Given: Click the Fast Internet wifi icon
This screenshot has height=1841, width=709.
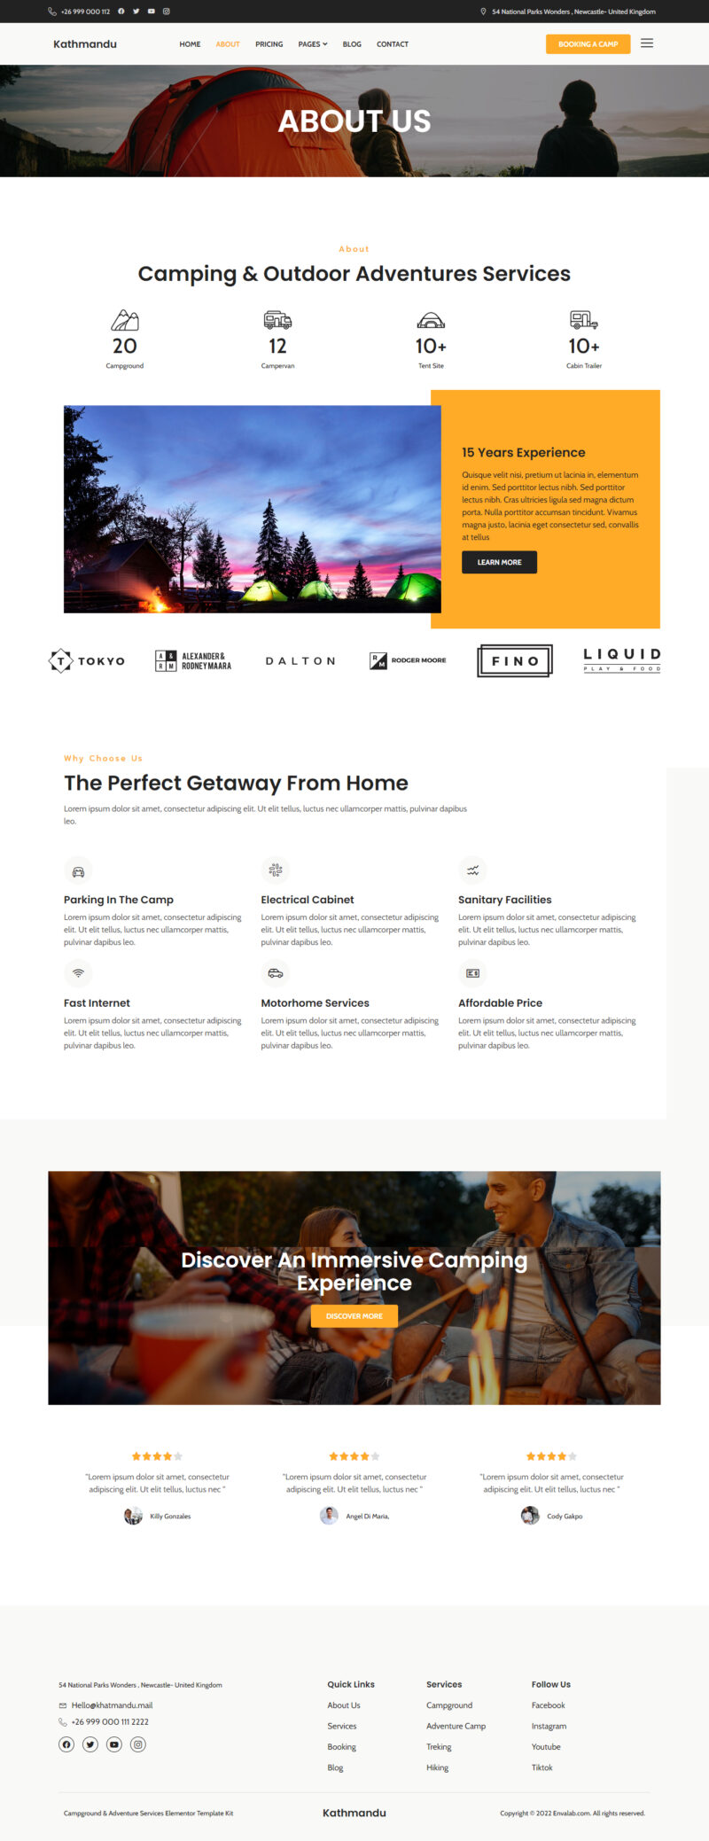Looking at the screenshot, I should click(x=78, y=973).
